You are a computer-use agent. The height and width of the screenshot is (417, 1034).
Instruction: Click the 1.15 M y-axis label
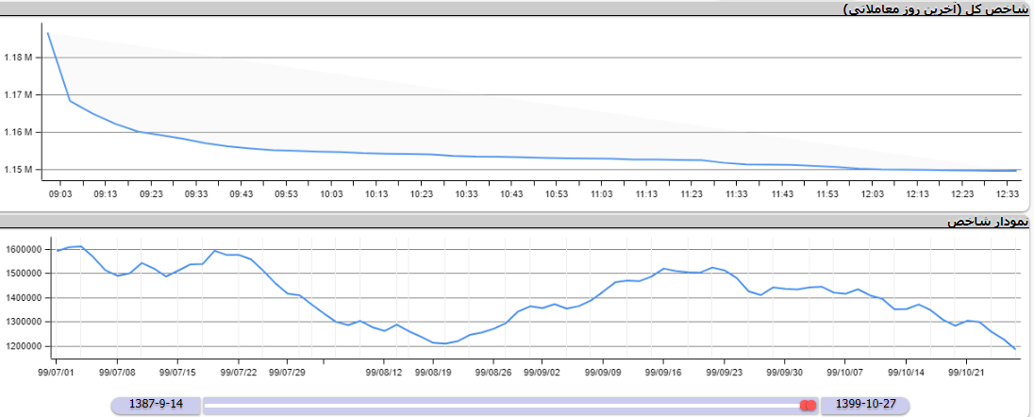point(18,170)
